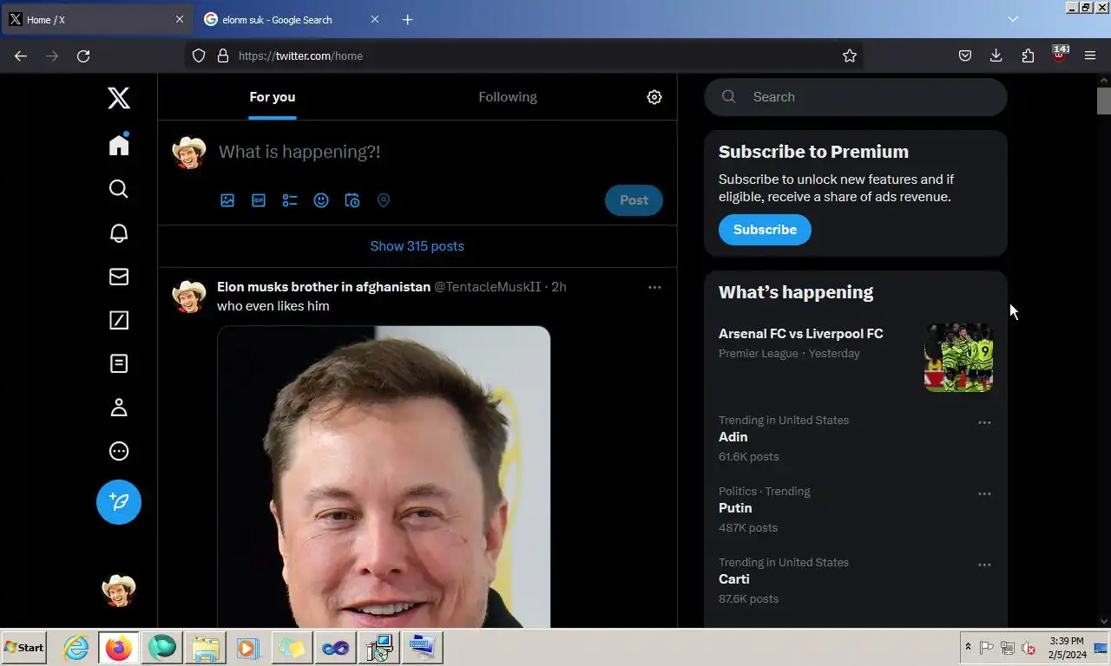Viewport: 1111px width, 666px height.
Task: Click the Search box
Action: click(x=856, y=97)
